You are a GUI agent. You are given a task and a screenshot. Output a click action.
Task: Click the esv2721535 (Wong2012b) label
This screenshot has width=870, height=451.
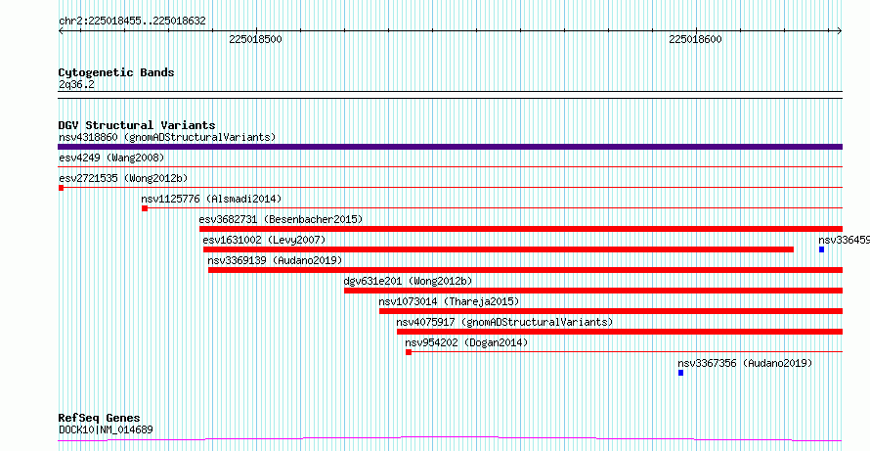click(123, 178)
